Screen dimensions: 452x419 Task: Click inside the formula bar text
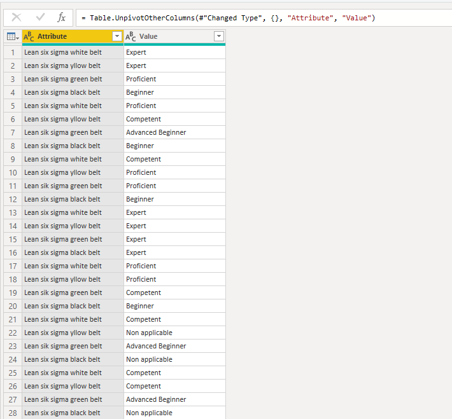click(x=228, y=18)
